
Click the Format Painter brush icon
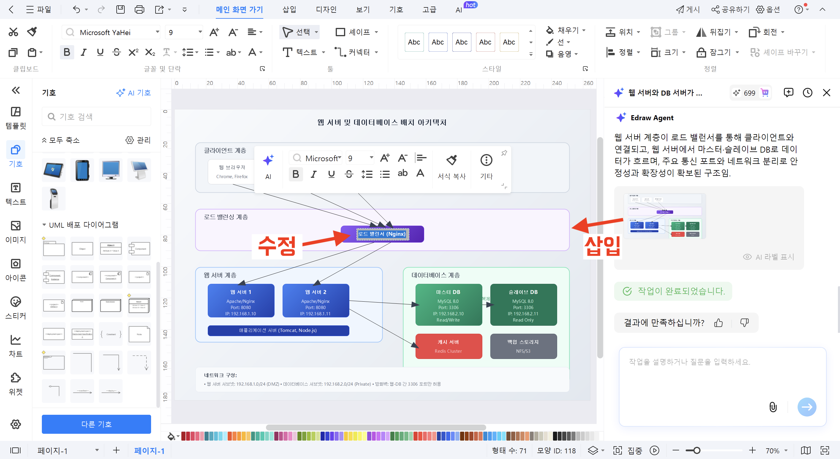[x=32, y=32]
